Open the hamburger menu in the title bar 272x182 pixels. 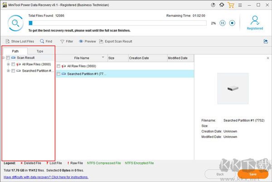point(240,5)
